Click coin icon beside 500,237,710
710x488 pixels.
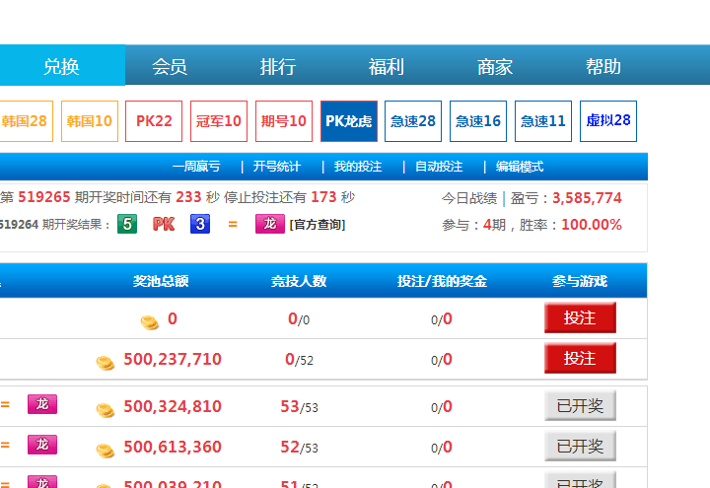(106, 363)
